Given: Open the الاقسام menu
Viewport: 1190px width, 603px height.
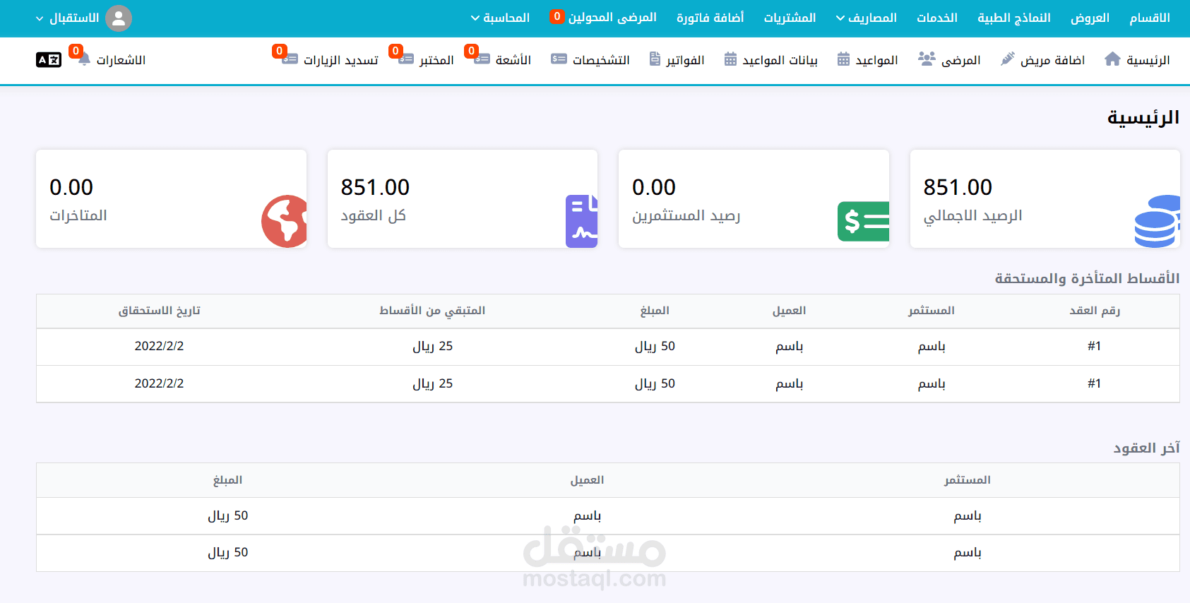Looking at the screenshot, I should 1150,18.
